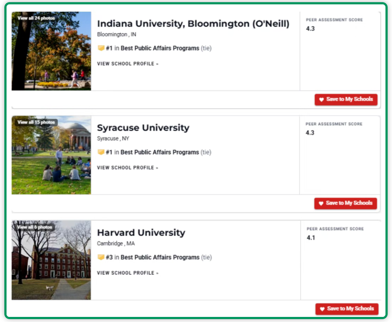Click Best Public Affairs Programs link under Harvard

click(160, 257)
